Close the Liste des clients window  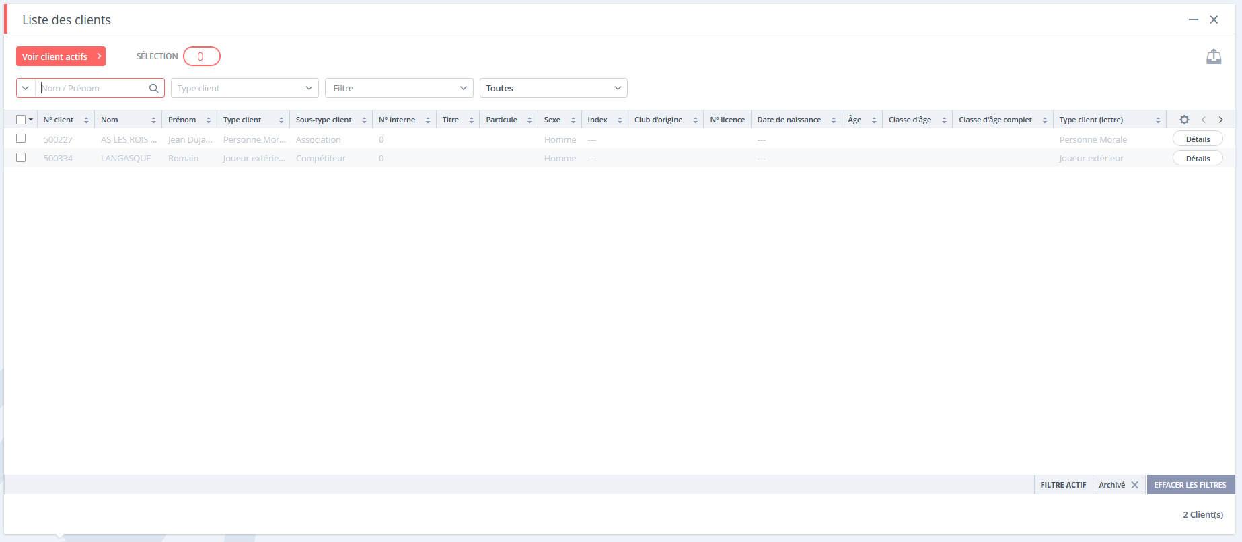pos(1214,20)
